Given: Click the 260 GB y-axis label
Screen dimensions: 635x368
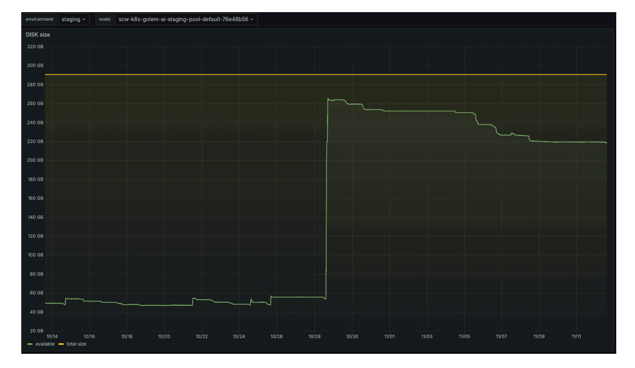Looking at the screenshot, I should click(x=35, y=104).
